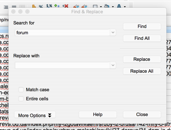171x130 pixels.
Task: Click the currency format coins icon
Action: point(34,6)
